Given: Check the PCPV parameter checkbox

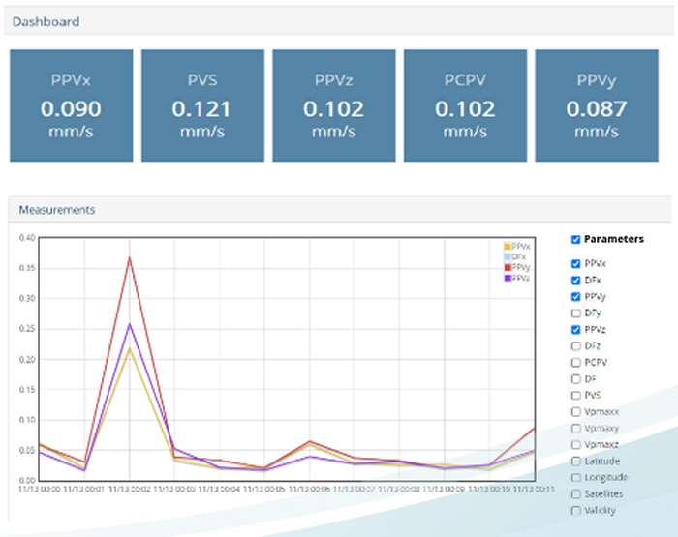Looking at the screenshot, I should 576,362.
